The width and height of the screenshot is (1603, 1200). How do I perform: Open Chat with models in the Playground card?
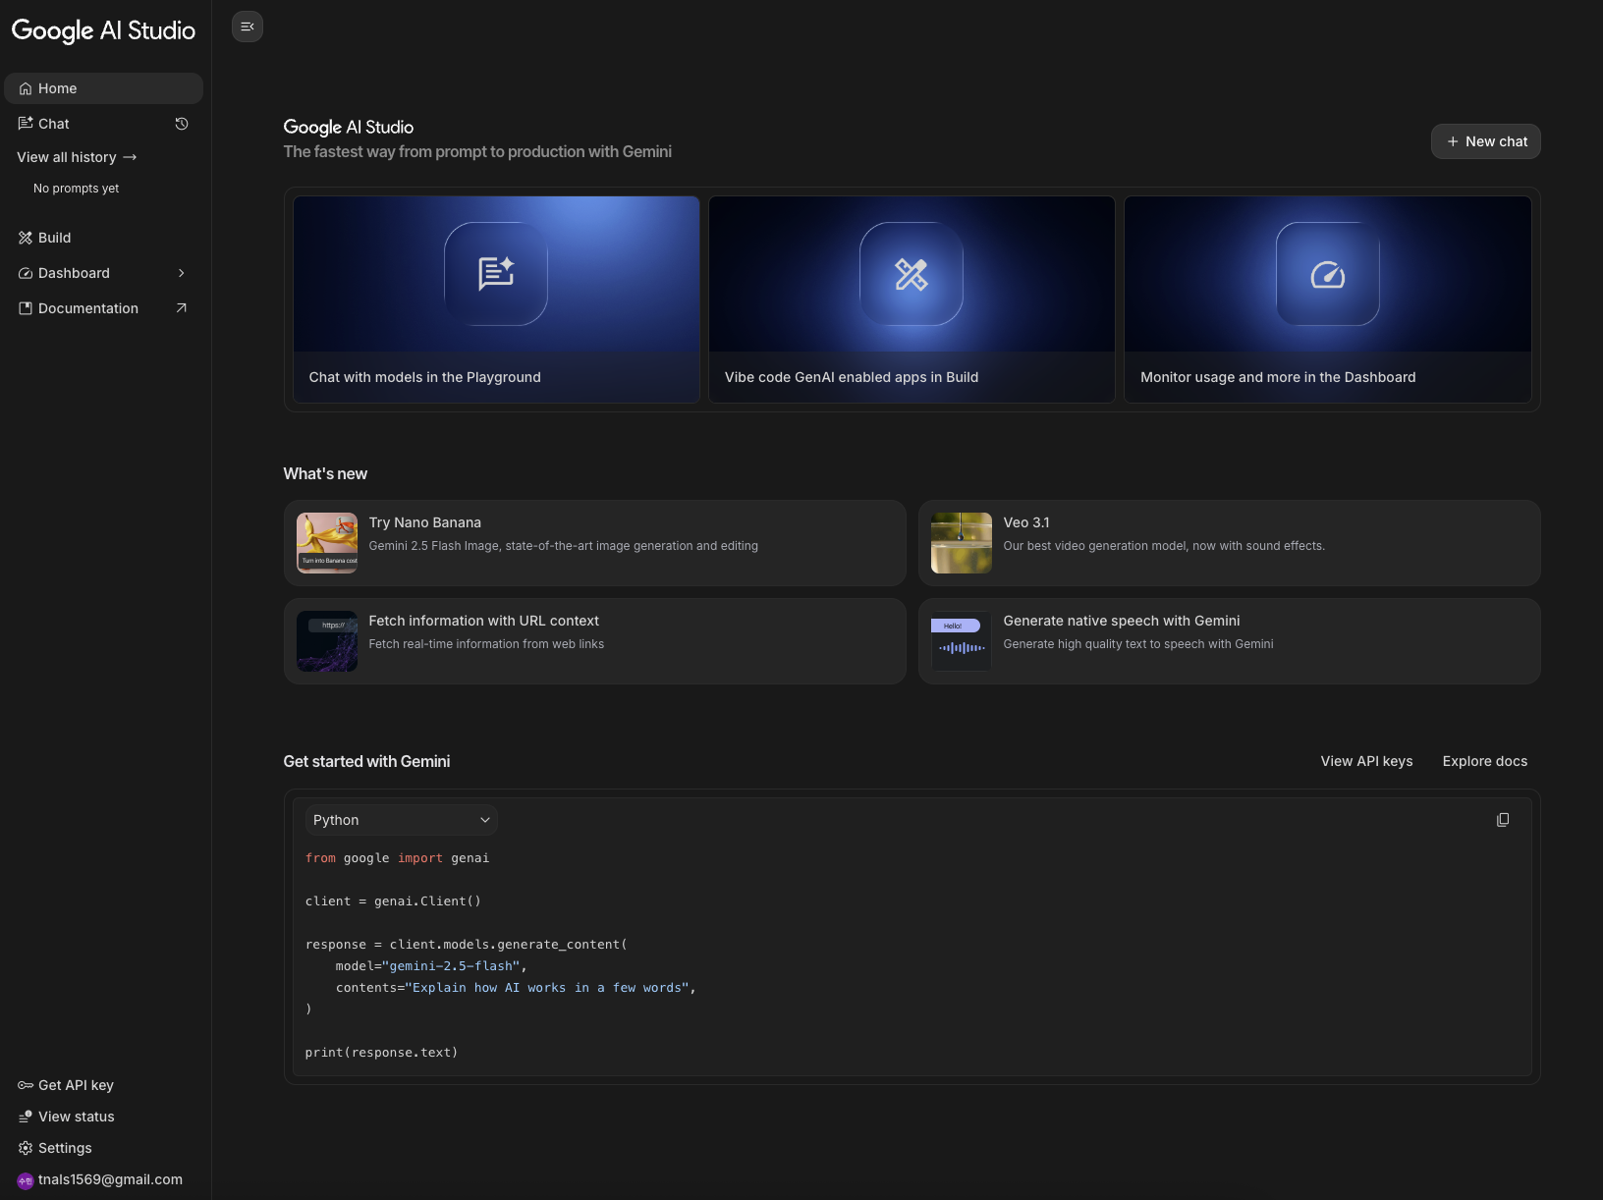495,300
